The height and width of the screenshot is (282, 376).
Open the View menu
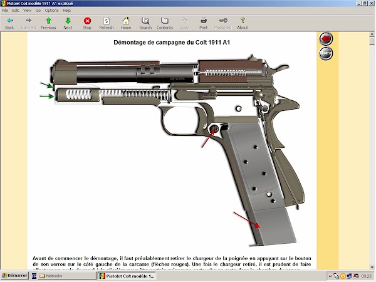point(28,10)
